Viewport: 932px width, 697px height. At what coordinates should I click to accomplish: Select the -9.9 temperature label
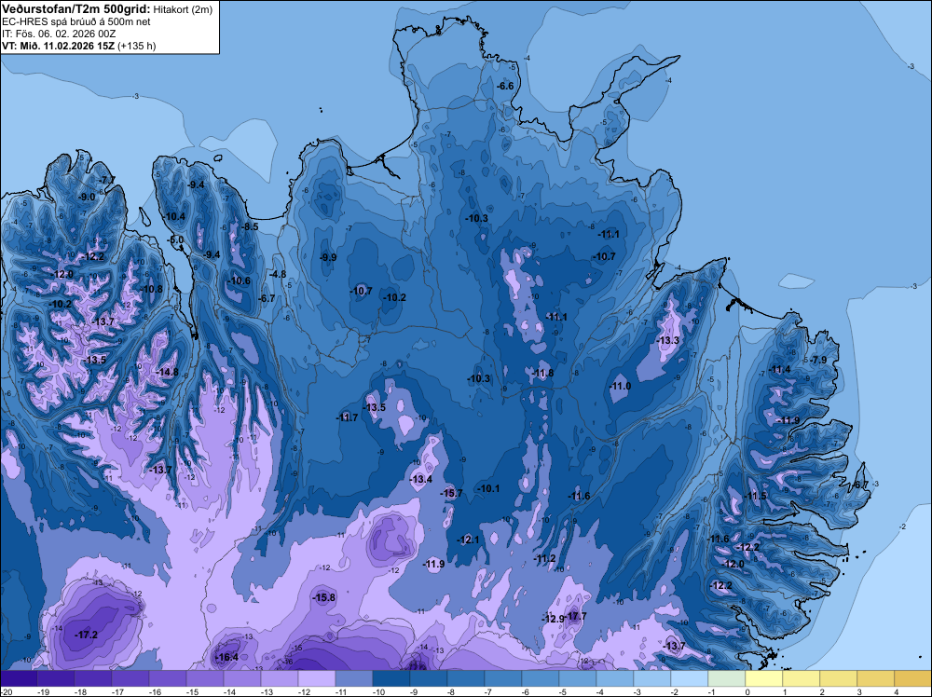pyautogui.click(x=328, y=257)
